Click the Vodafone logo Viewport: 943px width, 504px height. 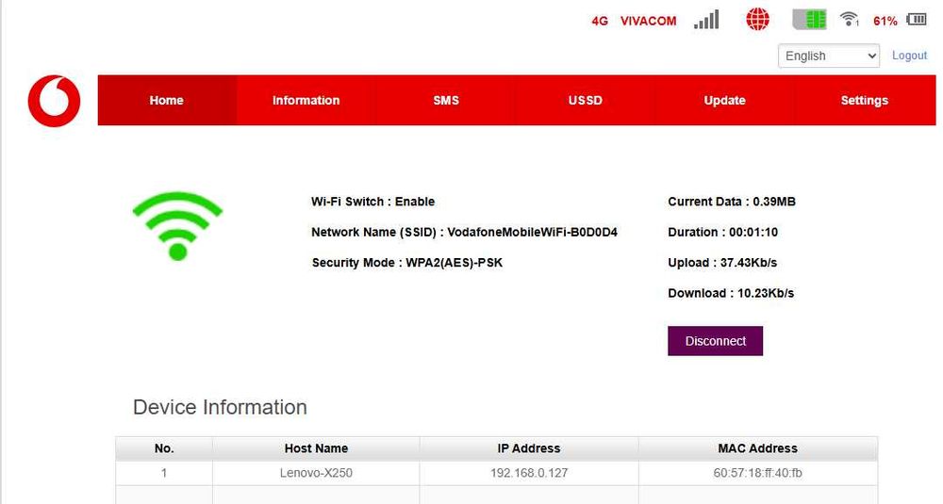tap(54, 101)
